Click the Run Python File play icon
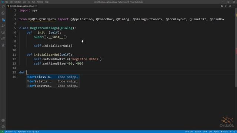This screenshot has height=133, width=237. (226, 6)
